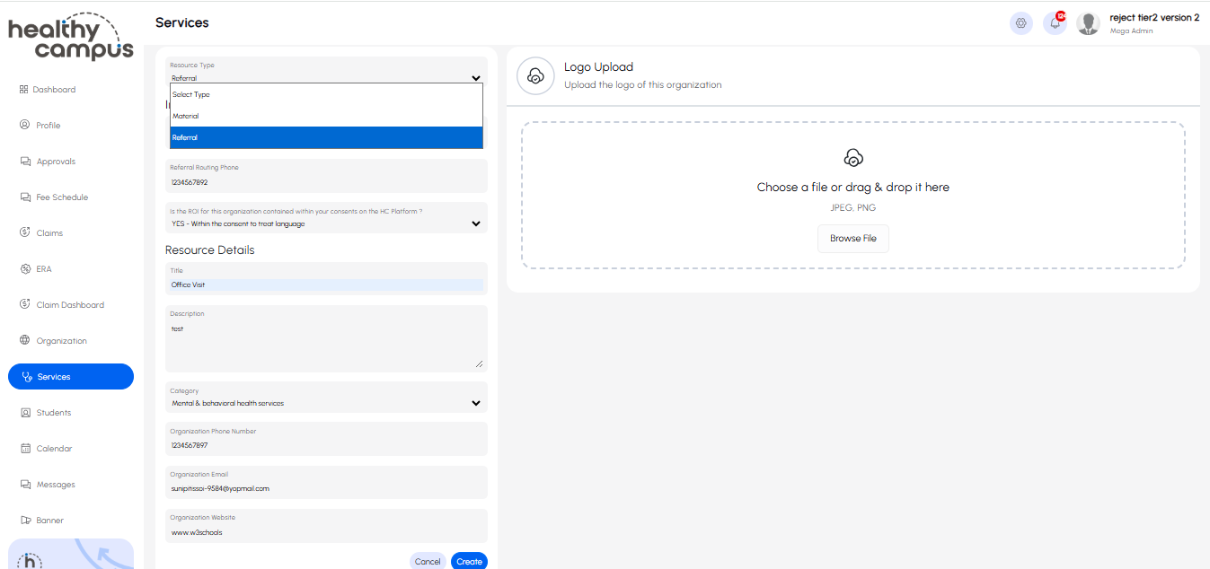
Task: Click username 'reject tier2 version 2'
Action: pos(1154,18)
